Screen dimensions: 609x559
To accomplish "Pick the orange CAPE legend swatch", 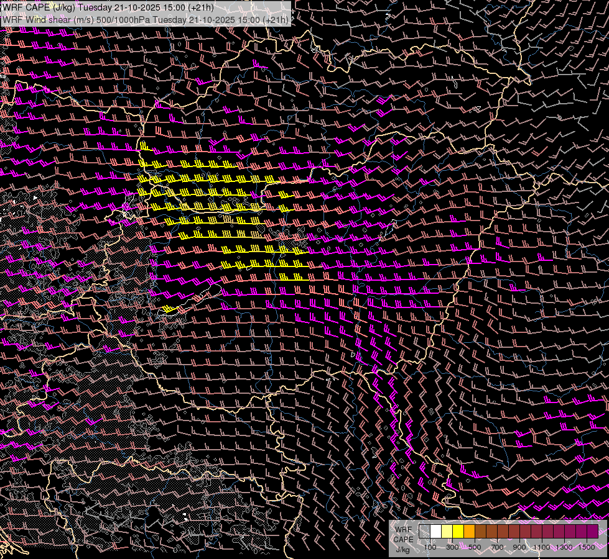I will (x=470, y=531).
